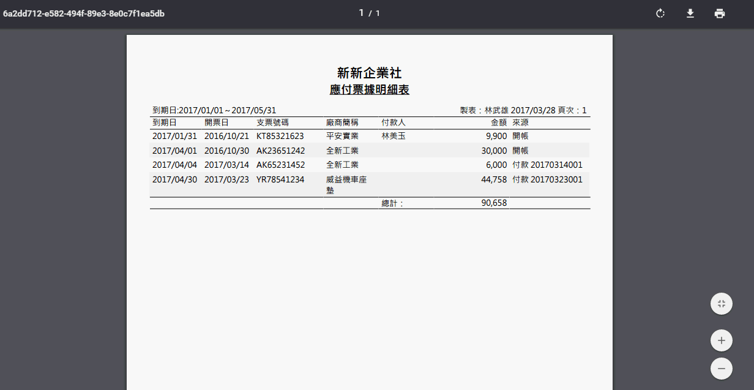Viewport: 754px width, 390px height.
Task: Click source 開帳 in the KT85321623 row
Action: pyautogui.click(x=521, y=136)
